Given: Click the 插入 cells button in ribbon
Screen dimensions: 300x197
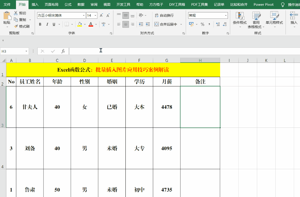Looking at the screenshot, I should pyautogui.click(x=294, y=20).
